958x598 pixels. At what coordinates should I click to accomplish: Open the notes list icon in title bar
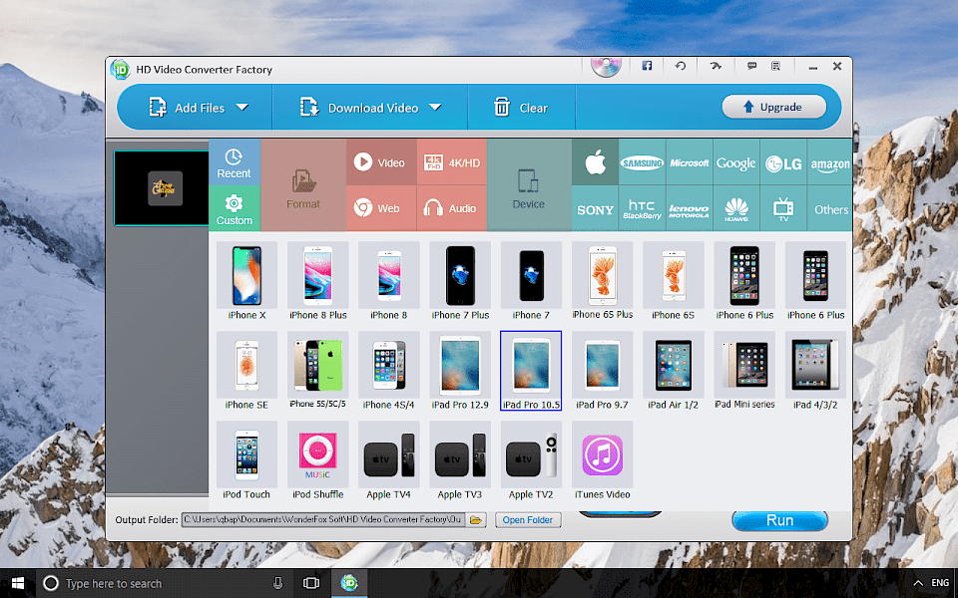pyautogui.click(x=775, y=66)
